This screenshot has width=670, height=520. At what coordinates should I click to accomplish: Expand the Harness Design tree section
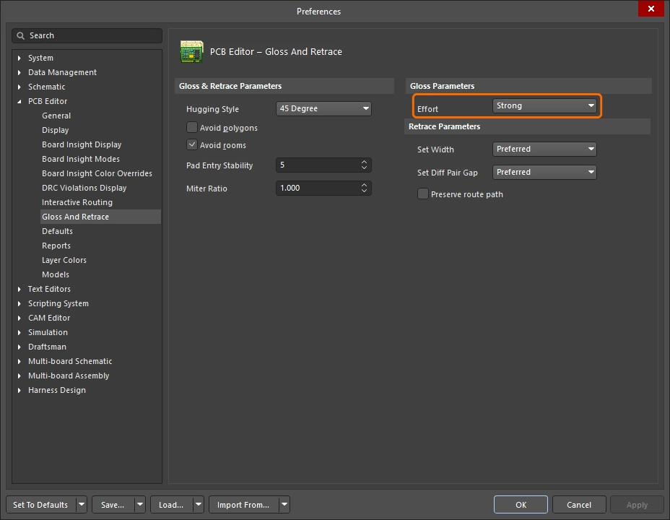point(18,390)
